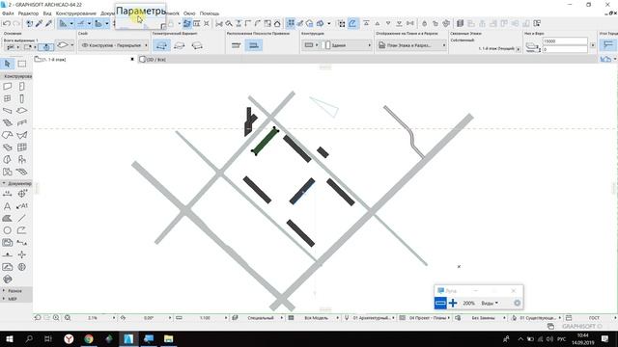Select the Door tool in toolbox

(22, 86)
